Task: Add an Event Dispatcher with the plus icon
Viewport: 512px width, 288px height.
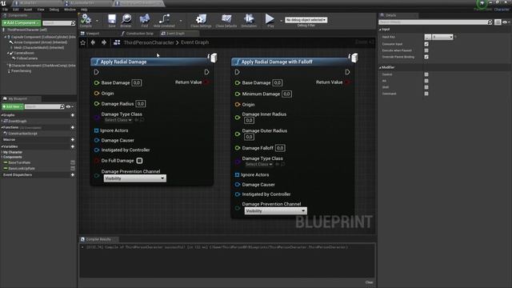Action: (73, 175)
